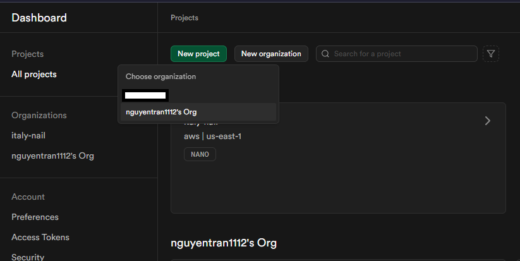Open Access Tokens in the sidebar
The height and width of the screenshot is (261, 520).
click(x=40, y=237)
